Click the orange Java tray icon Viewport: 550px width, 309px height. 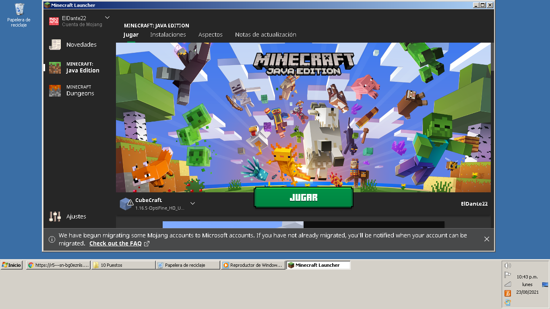point(508,293)
